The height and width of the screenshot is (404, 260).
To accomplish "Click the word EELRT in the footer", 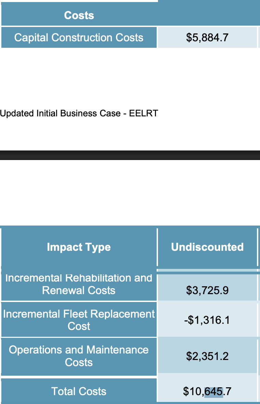I will click(x=143, y=113).
